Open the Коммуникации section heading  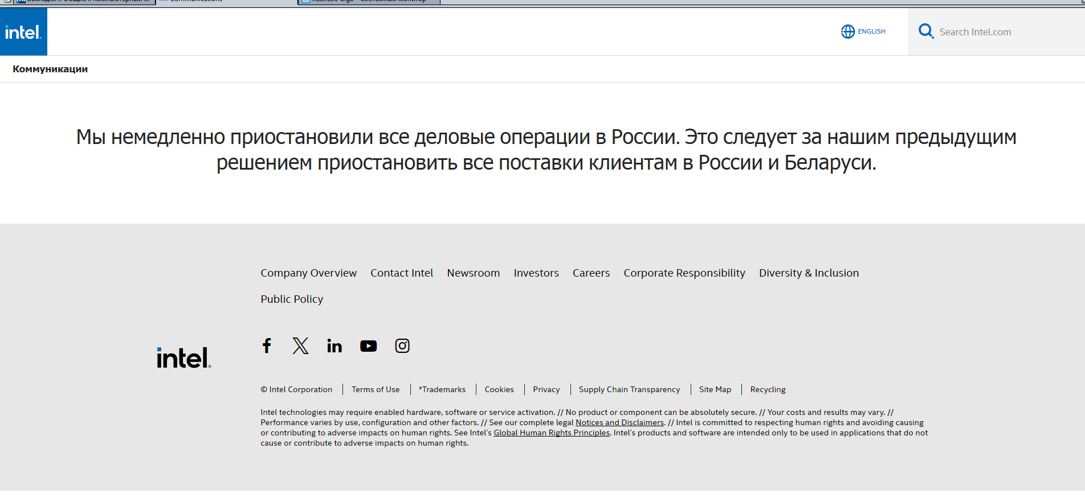(50, 69)
